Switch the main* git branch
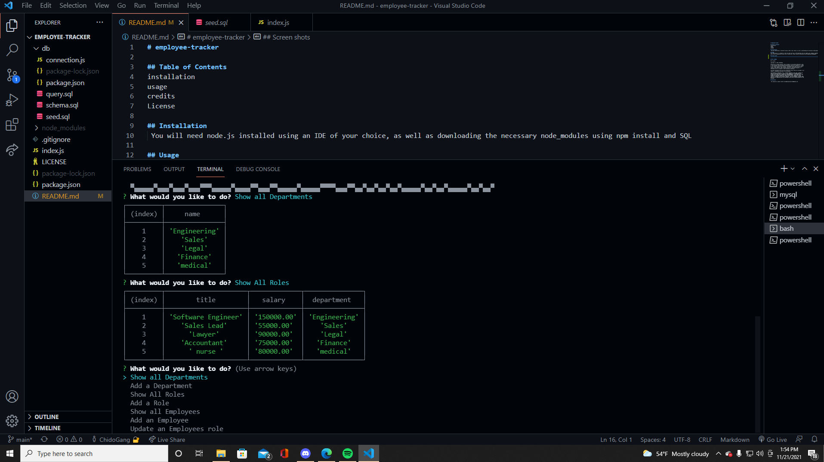Image resolution: width=824 pixels, height=462 pixels. point(20,439)
